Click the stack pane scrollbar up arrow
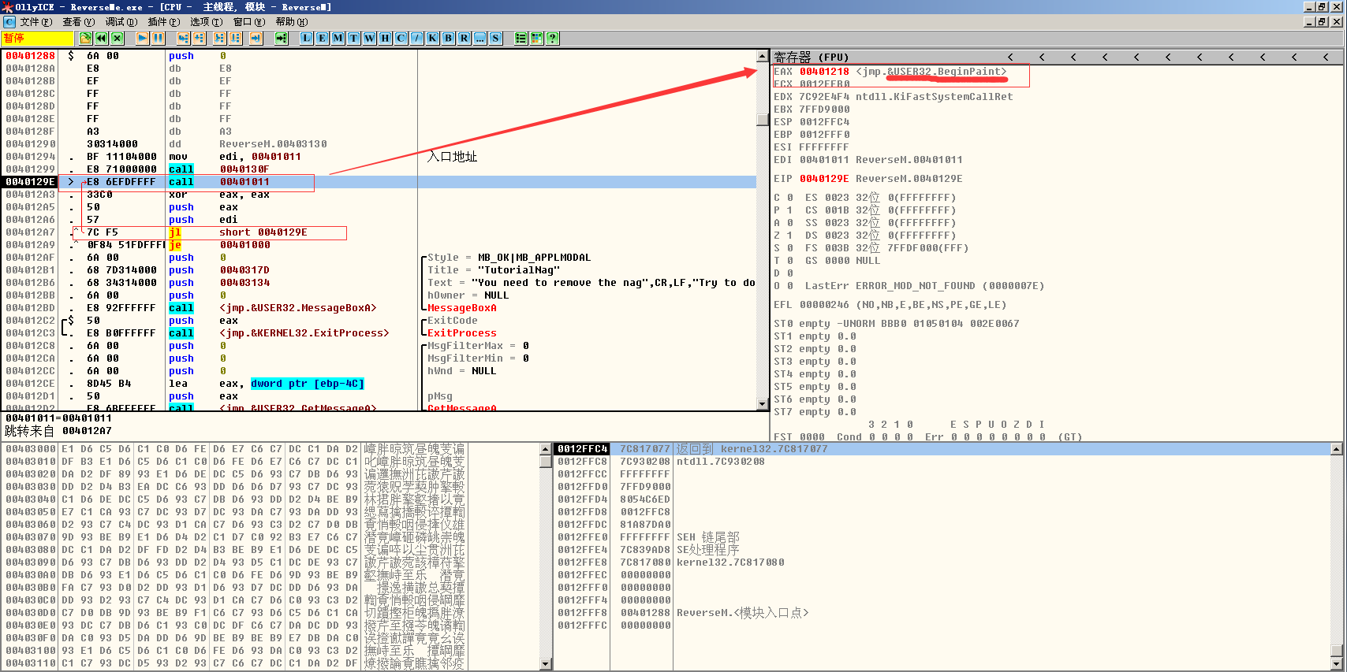This screenshot has height=672, width=1347. (1336, 449)
